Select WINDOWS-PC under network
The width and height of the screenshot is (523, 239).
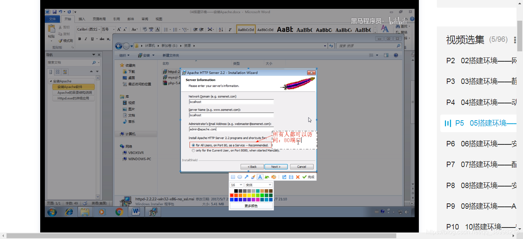coord(137,159)
